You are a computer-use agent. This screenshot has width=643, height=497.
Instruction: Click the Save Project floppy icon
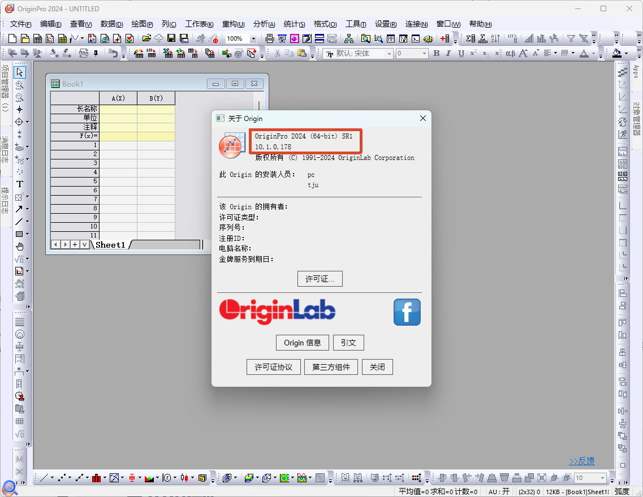[171, 38]
